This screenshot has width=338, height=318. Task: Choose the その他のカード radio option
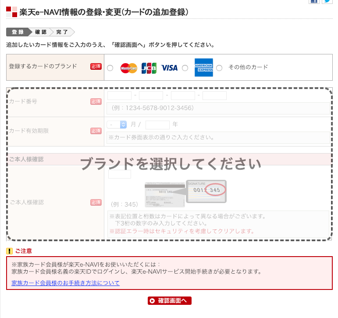point(219,68)
